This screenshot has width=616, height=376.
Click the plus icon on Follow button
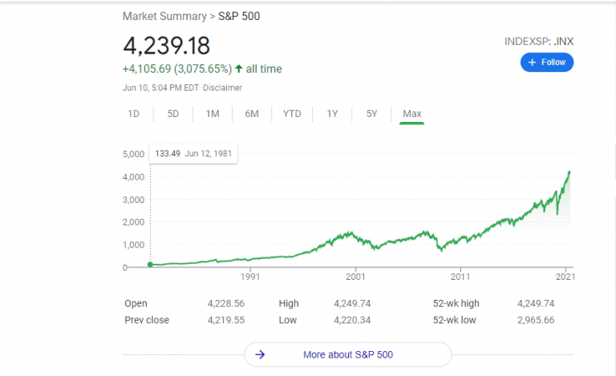(x=532, y=63)
